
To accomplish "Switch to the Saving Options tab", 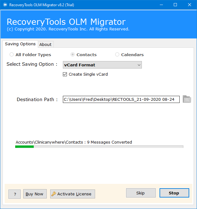I will (x=20, y=44).
